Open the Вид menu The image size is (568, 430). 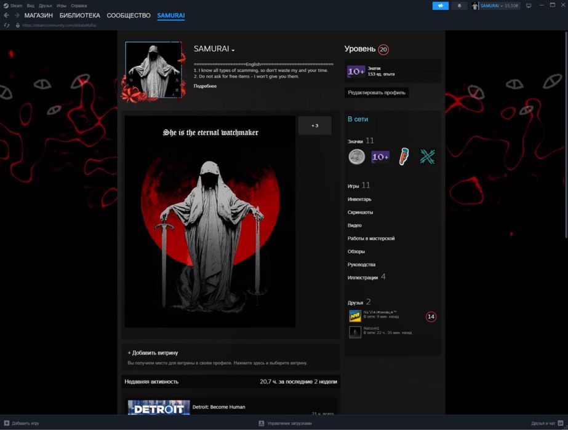point(30,6)
